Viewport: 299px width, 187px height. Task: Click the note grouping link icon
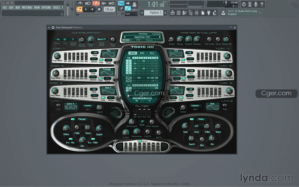coord(128,8)
